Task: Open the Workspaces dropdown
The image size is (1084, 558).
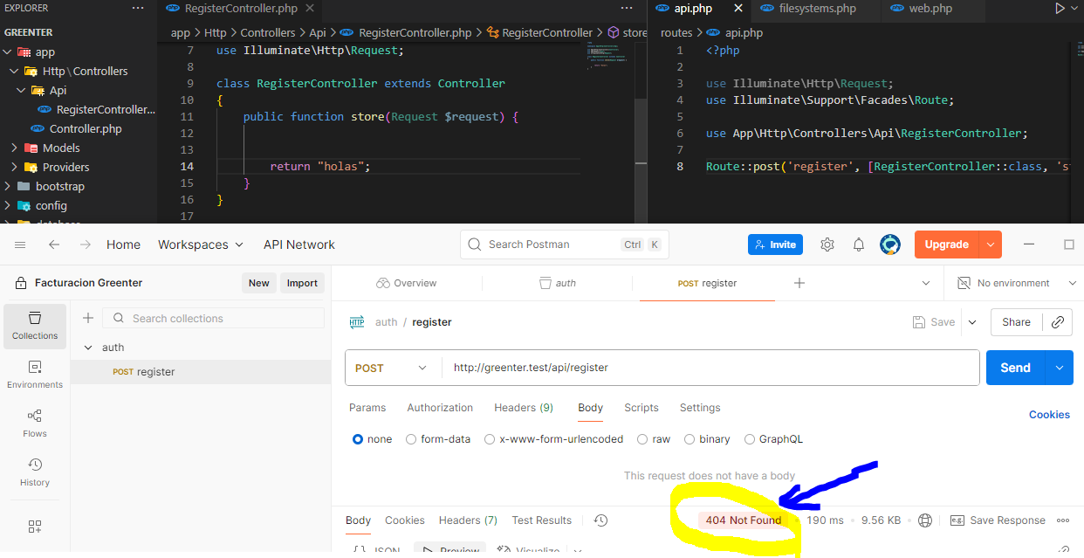Action: pos(201,245)
